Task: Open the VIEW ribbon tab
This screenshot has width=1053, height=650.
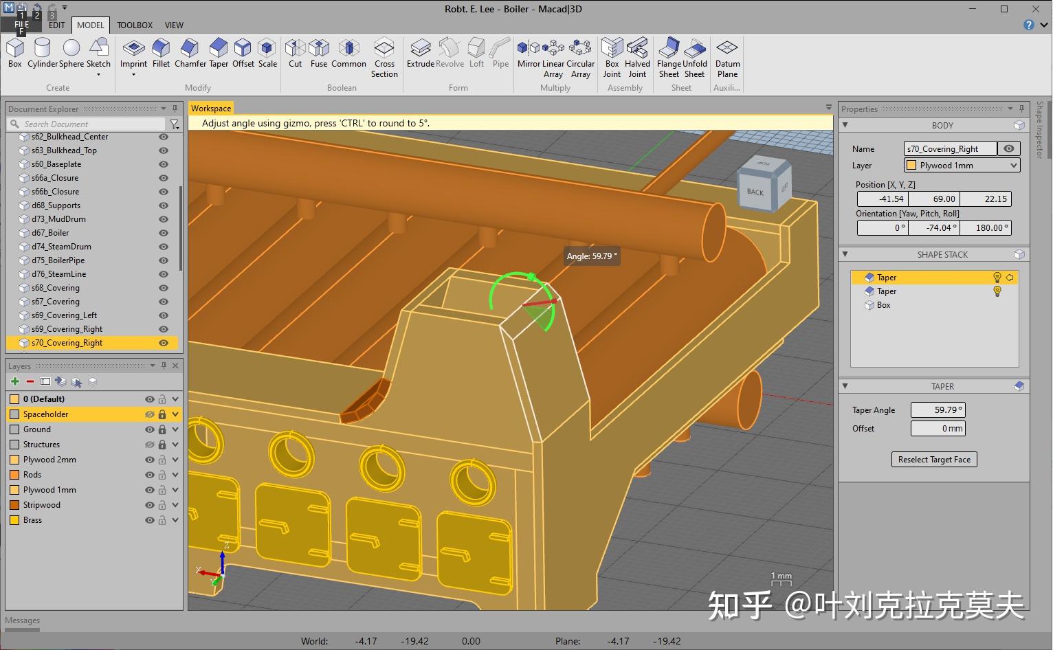Action: (x=174, y=25)
